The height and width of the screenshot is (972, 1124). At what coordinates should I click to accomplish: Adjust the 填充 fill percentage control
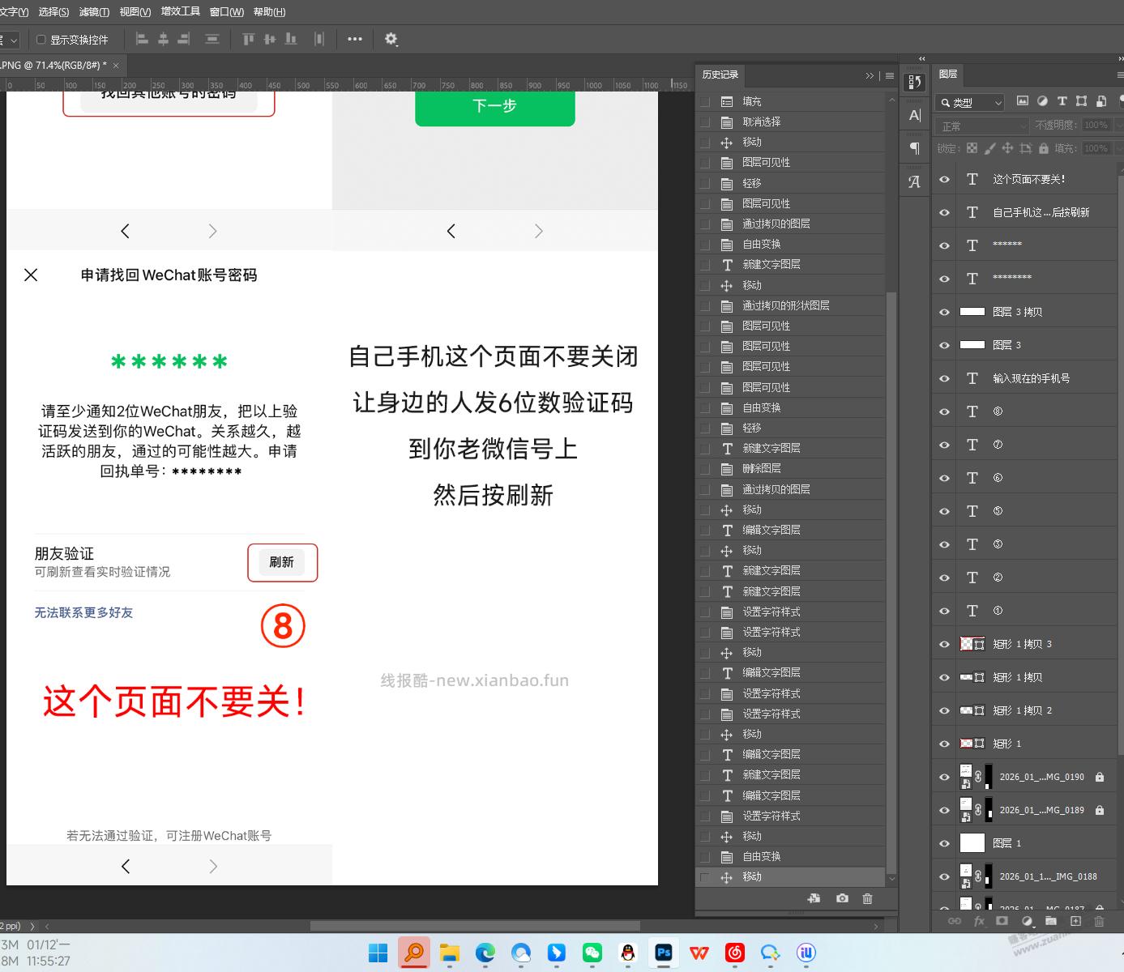point(1096,148)
